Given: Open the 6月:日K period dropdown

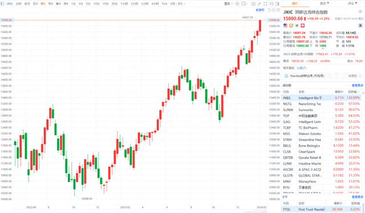Looking at the screenshot, I should pos(178,4).
